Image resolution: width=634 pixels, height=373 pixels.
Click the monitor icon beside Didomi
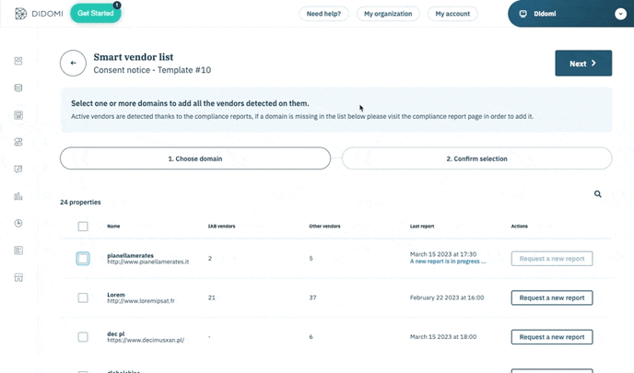coord(522,14)
